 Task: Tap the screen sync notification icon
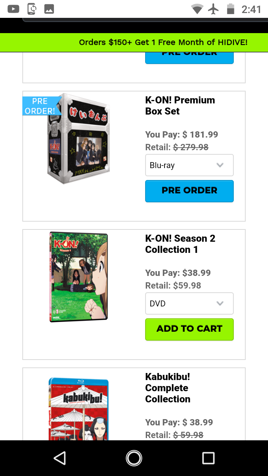point(32,9)
